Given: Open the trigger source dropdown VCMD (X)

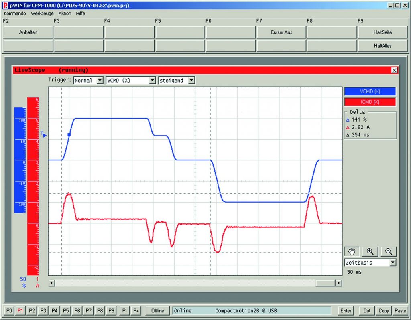Looking at the screenshot, I should point(130,80).
